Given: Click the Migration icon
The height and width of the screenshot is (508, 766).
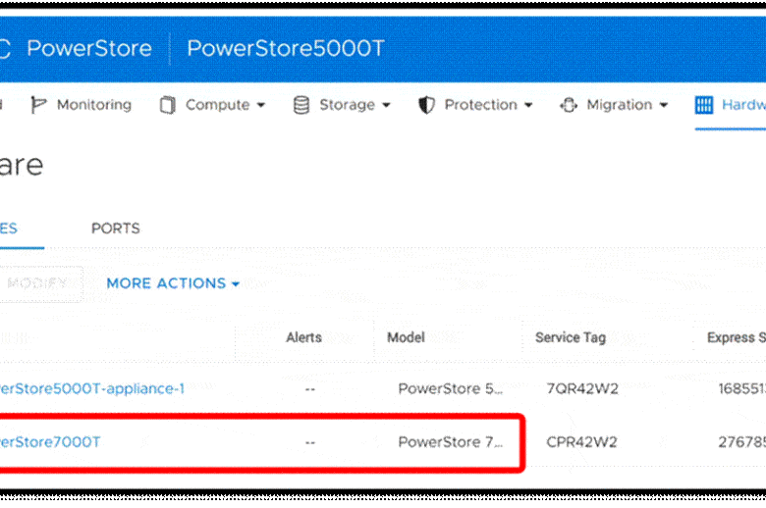Looking at the screenshot, I should (x=569, y=105).
